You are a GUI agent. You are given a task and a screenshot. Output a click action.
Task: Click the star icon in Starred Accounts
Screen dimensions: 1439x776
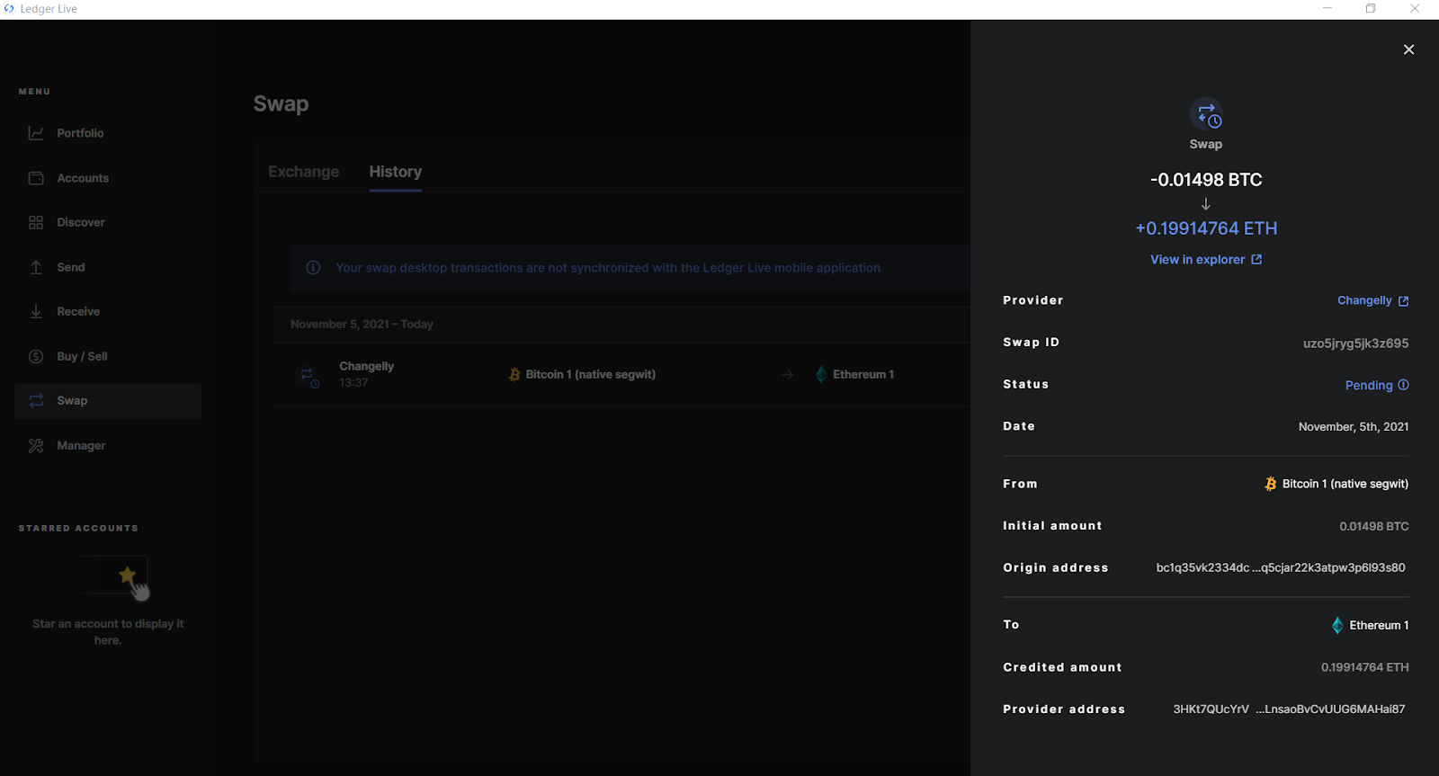point(128,575)
